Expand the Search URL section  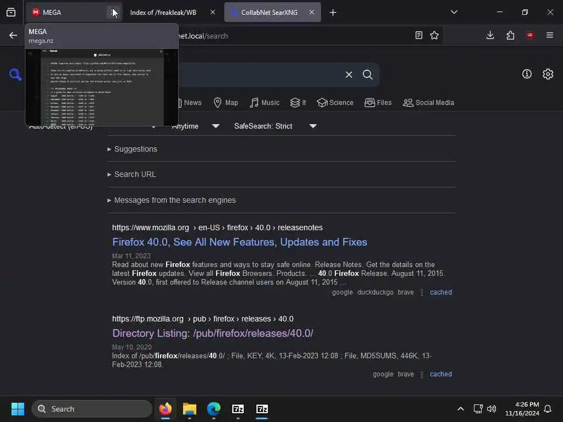(x=131, y=174)
